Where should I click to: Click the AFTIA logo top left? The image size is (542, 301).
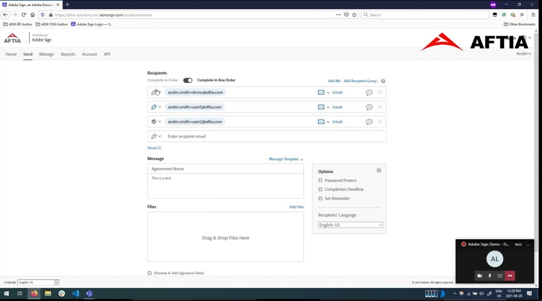(12, 38)
